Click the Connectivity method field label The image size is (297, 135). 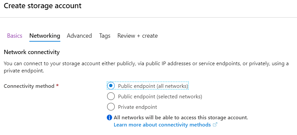pos(29,86)
